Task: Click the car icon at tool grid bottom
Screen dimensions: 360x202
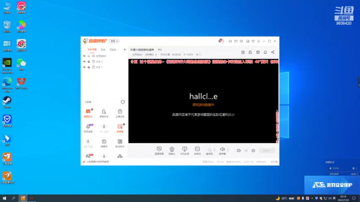Action: pyautogui.click(x=120, y=156)
